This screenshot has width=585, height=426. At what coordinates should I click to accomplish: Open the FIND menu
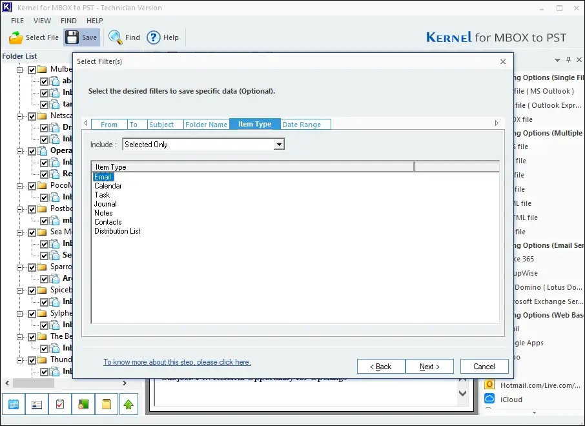(x=68, y=21)
